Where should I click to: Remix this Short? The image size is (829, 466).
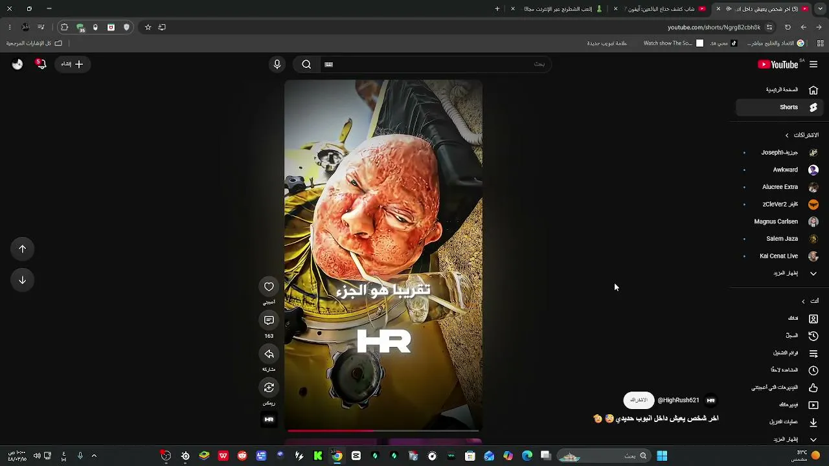tap(269, 388)
